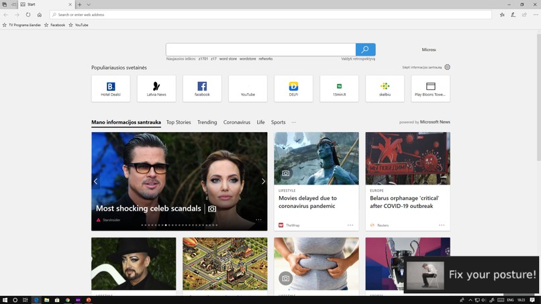The height and width of the screenshot is (304, 541).
Task: Click the blue search magnifier button
Action: coord(365,50)
